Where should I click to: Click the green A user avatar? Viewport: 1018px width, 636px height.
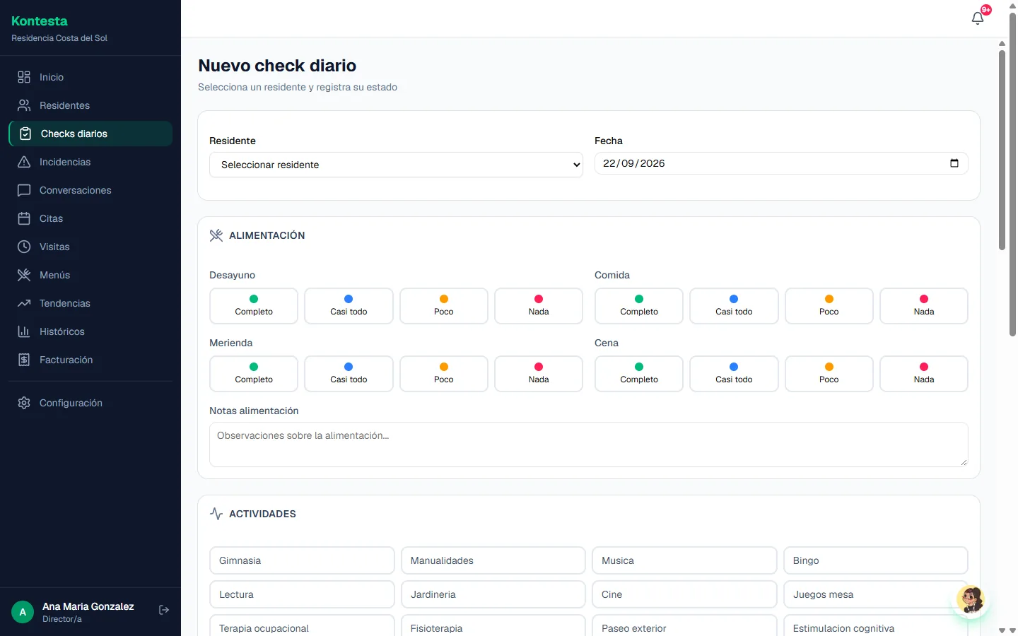click(23, 612)
